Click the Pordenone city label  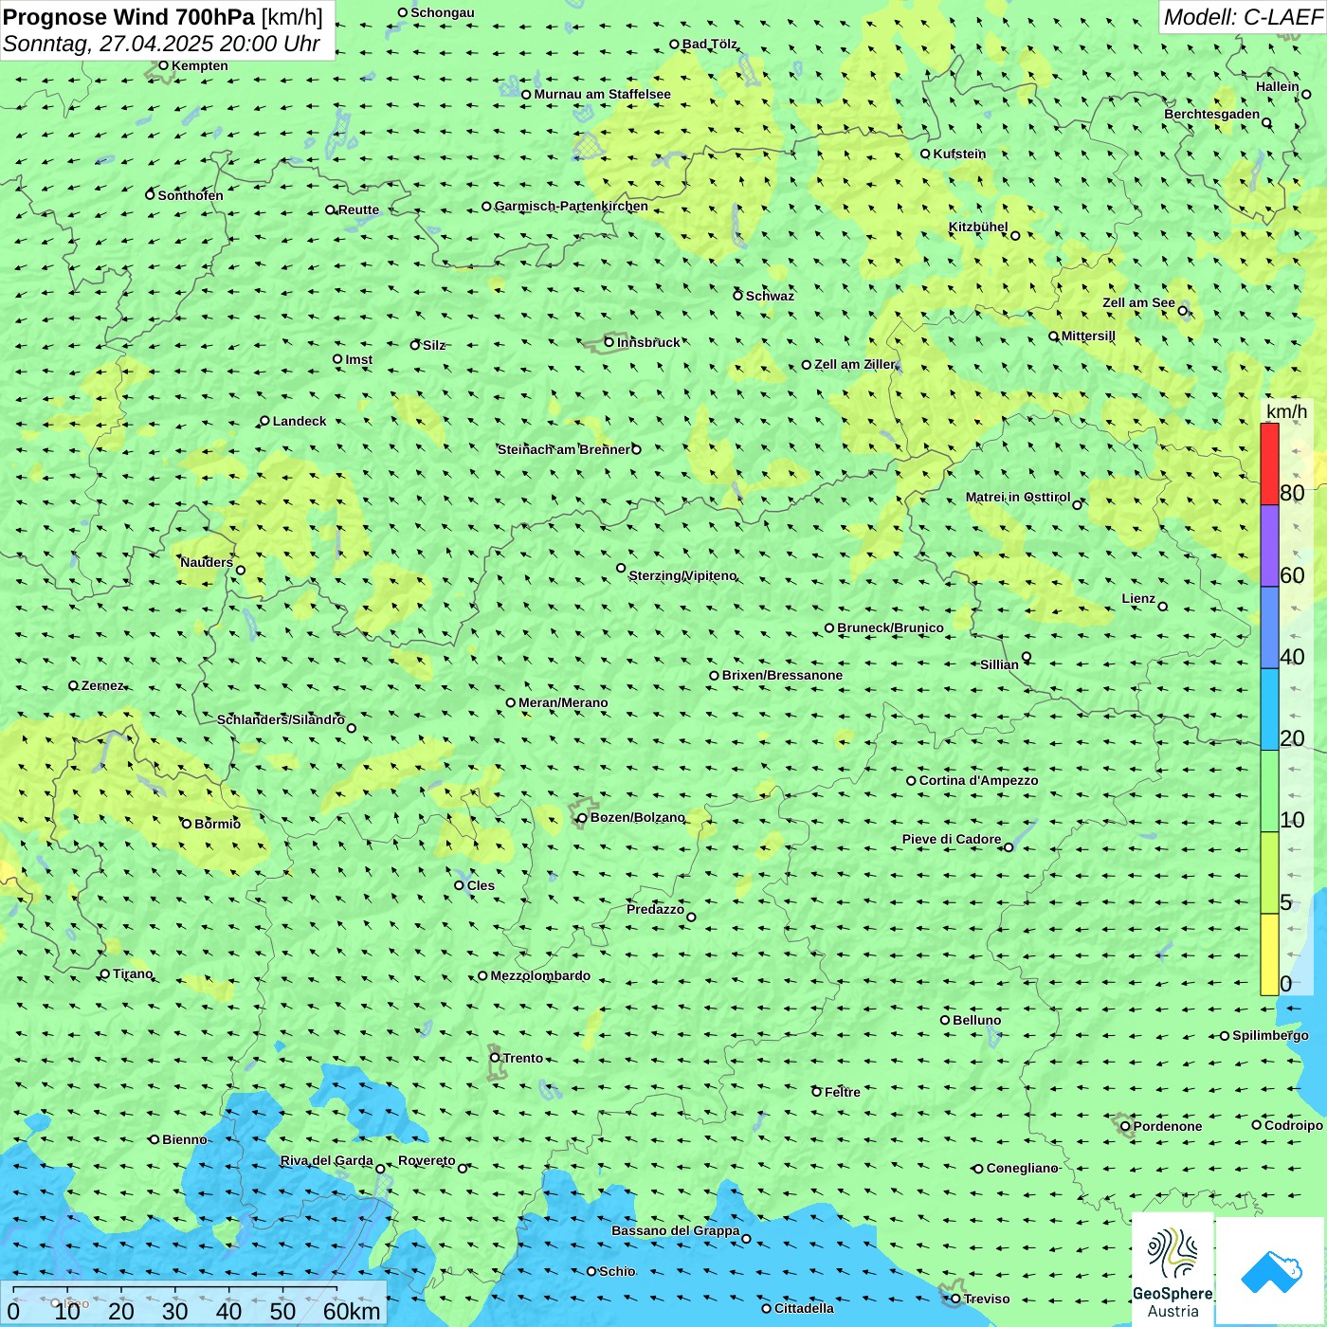(1168, 1126)
